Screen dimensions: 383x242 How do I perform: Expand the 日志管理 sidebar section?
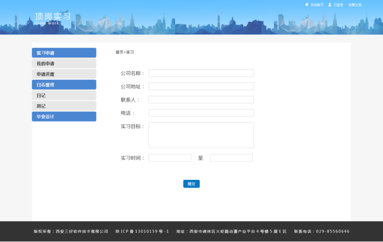click(x=64, y=85)
